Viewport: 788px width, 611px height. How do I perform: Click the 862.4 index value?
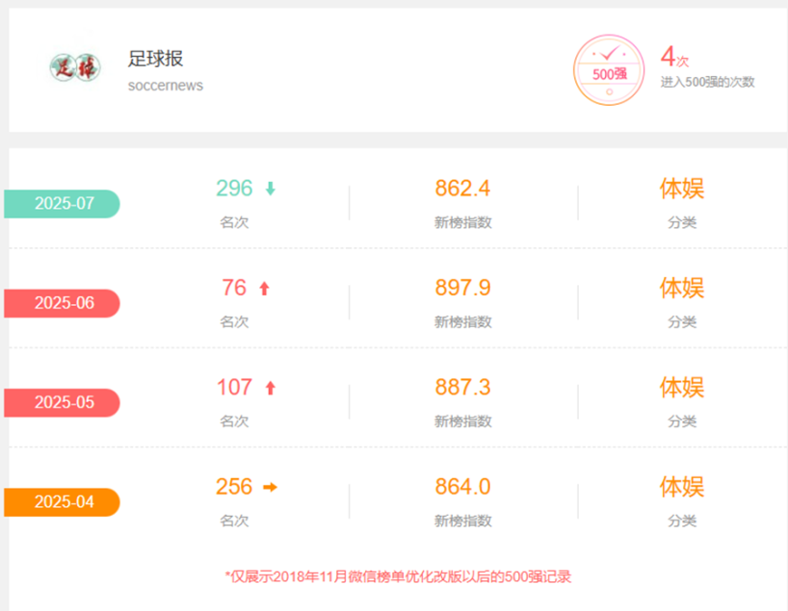[462, 189]
